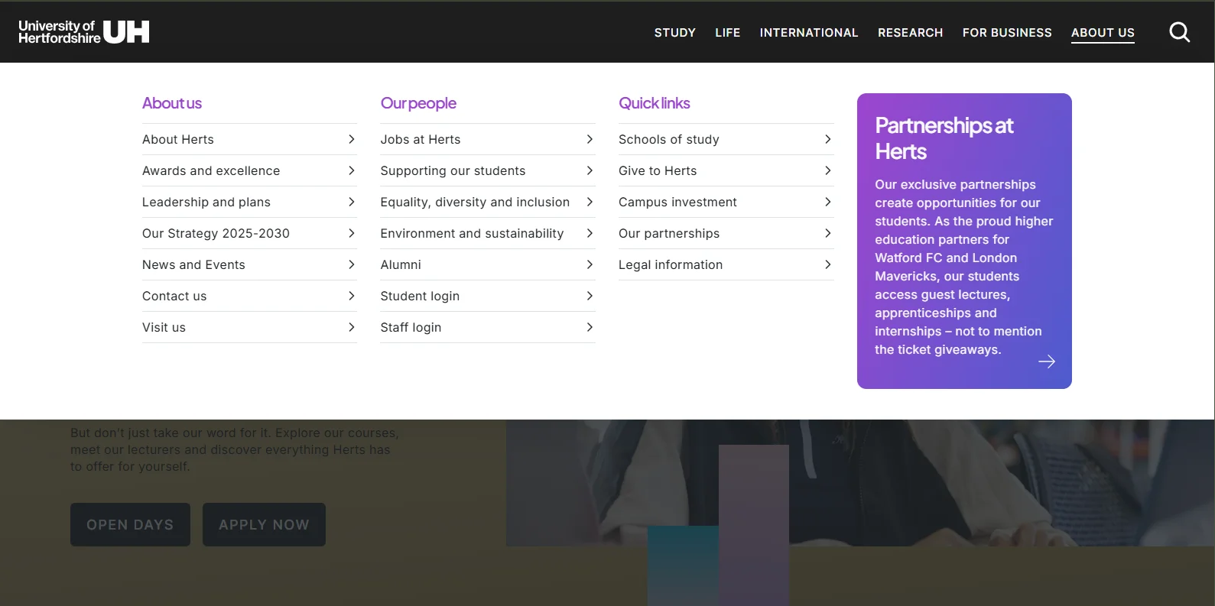This screenshot has height=606, width=1215.
Task: Open the Student login link
Action: coord(488,296)
